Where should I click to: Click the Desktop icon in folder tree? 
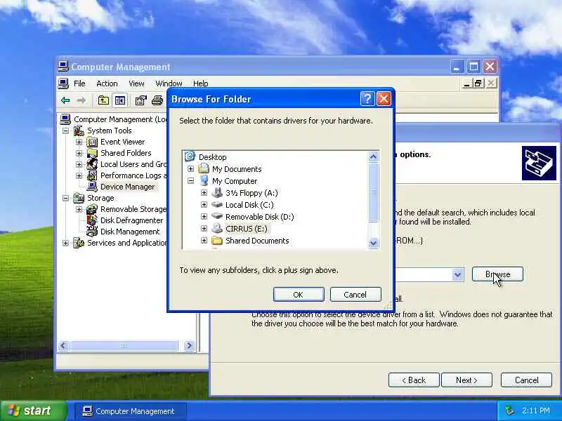pyautogui.click(x=190, y=156)
